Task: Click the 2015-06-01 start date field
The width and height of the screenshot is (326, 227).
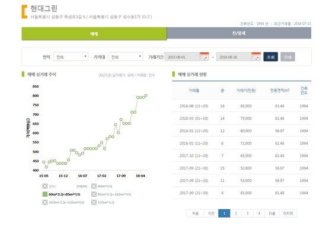Action: click(x=182, y=57)
